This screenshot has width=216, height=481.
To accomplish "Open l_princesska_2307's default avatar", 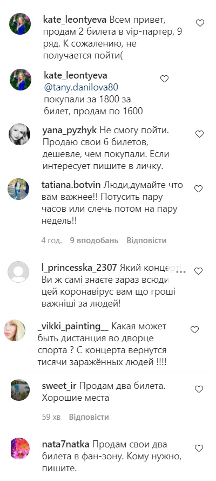I will 18,272.
